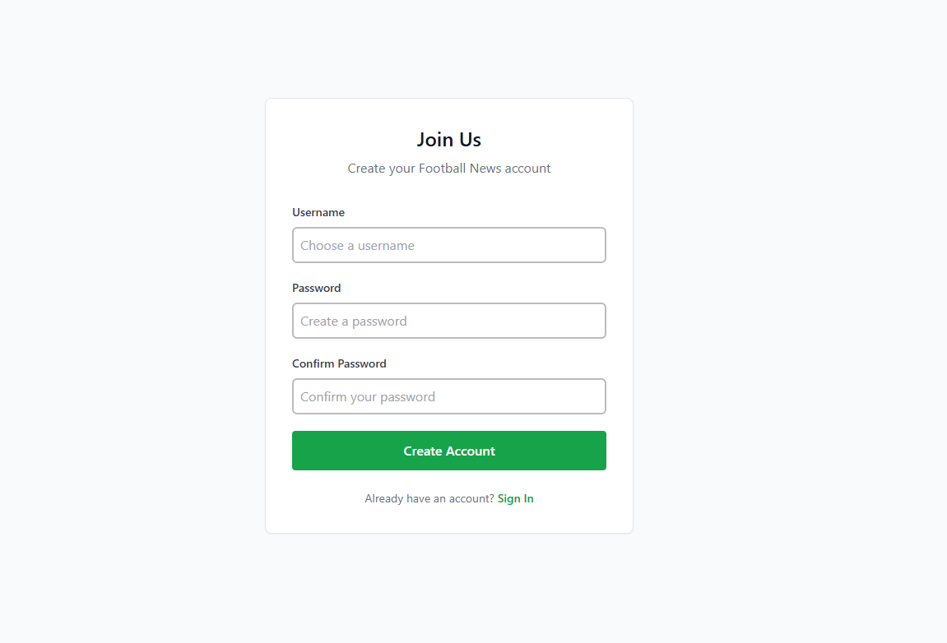
Task: Click the Username field label
Action: pyautogui.click(x=318, y=212)
